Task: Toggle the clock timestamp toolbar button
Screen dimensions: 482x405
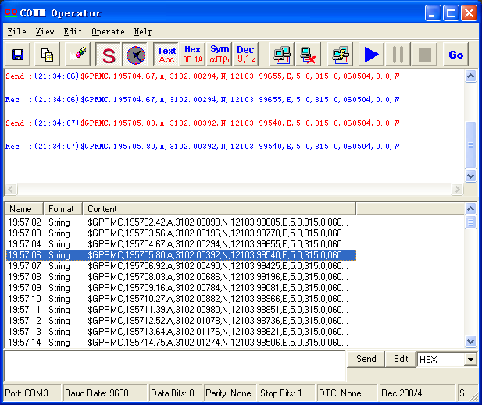Action: click(136, 55)
